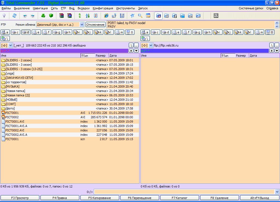
Task: Click the archive with blue up-arrow icon
Action: click(x=69, y=16)
